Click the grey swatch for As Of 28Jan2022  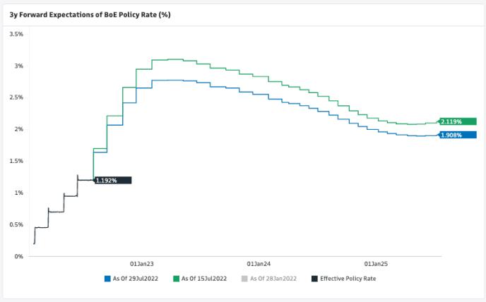click(245, 279)
